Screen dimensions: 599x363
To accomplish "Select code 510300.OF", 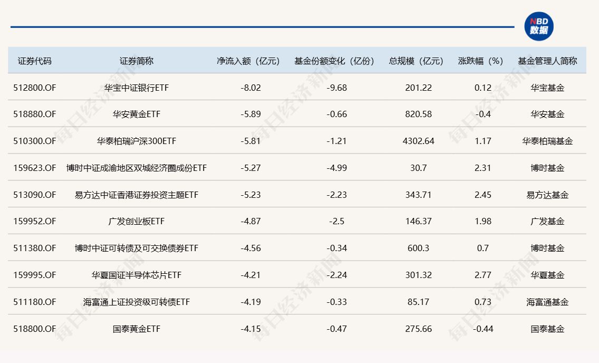I will [35, 141].
